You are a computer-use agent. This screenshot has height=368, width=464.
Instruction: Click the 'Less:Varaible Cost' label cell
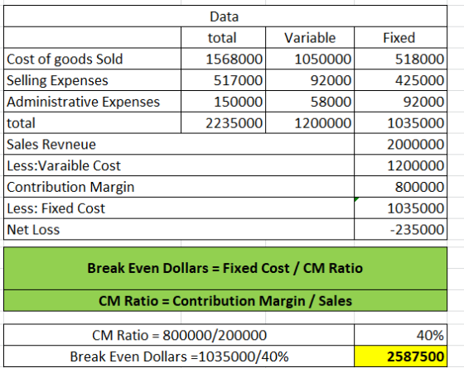tap(179, 165)
